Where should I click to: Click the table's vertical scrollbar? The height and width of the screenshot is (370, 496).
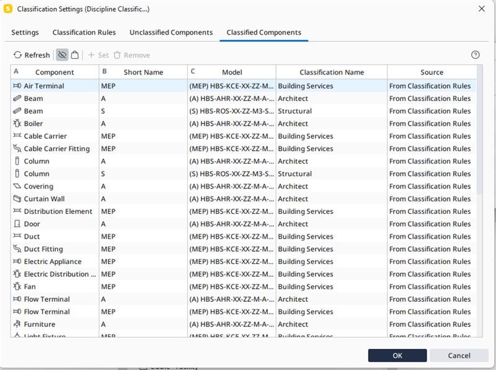(479, 130)
